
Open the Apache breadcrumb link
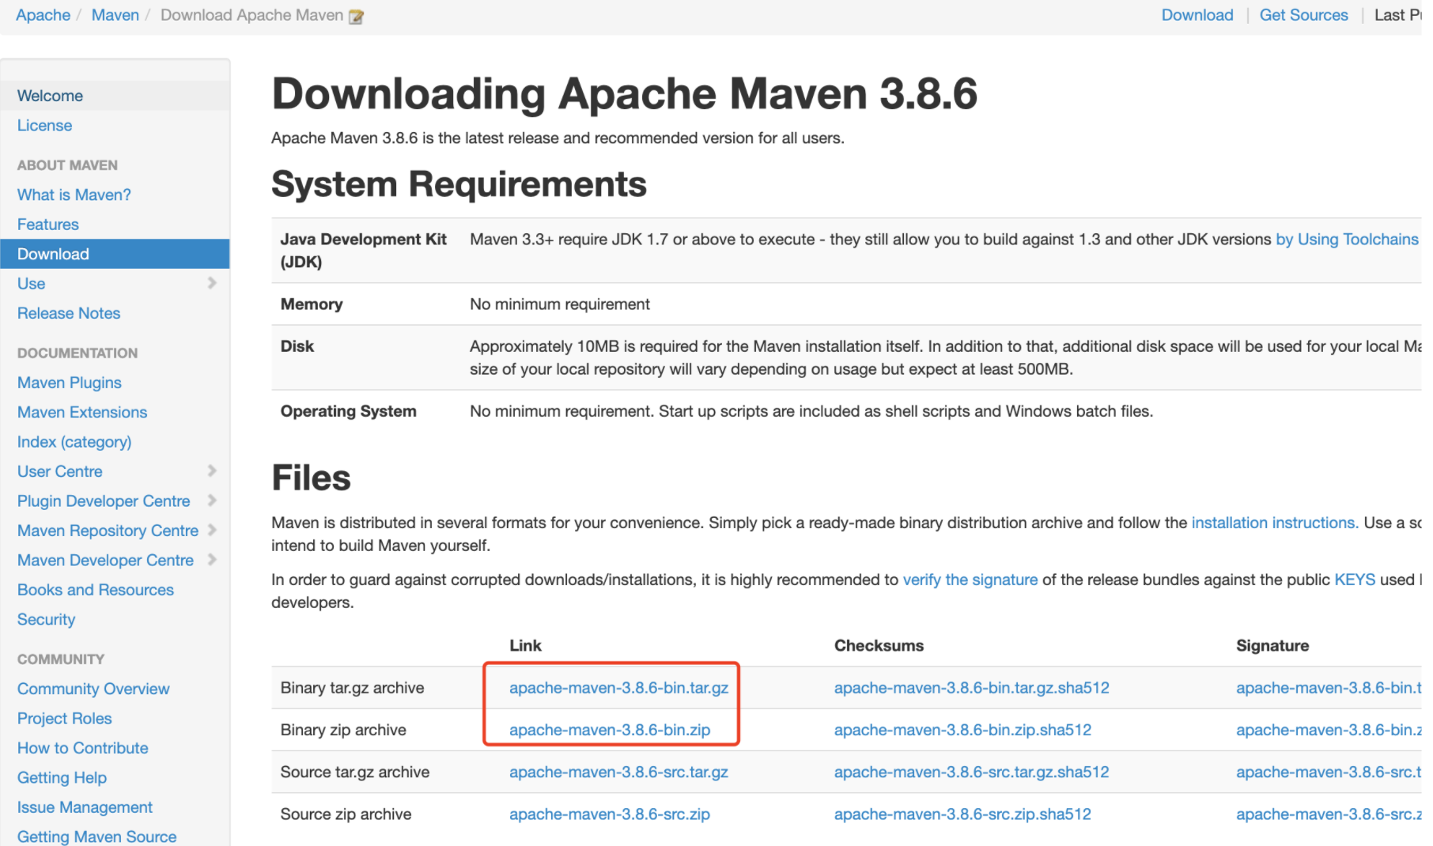pyautogui.click(x=43, y=15)
